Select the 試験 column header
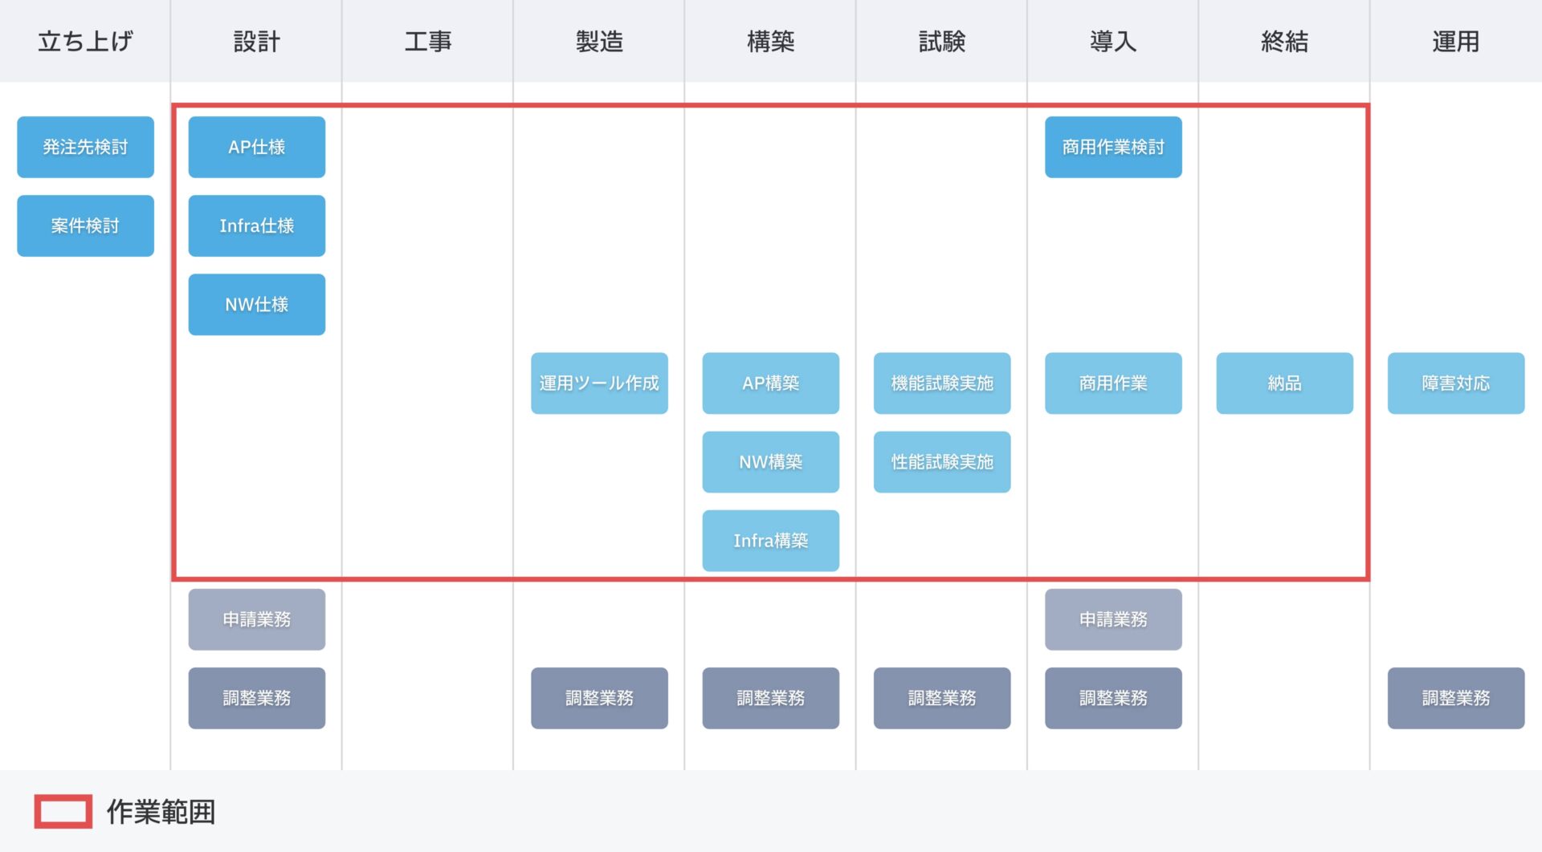The height and width of the screenshot is (852, 1542). coord(941,41)
